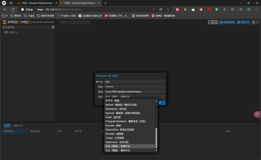This screenshot has height=160, width=261.
Task: Click the 用户名 input field
Action: (x=135, y=82)
